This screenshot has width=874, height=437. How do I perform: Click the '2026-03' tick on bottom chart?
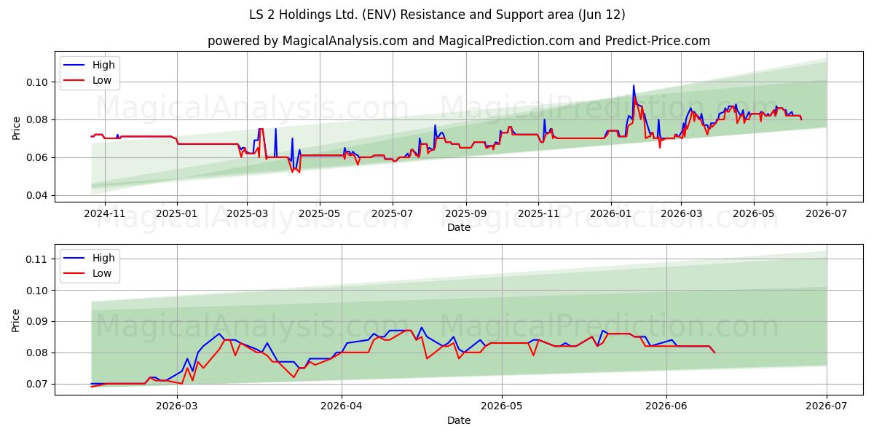tap(178, 406)
